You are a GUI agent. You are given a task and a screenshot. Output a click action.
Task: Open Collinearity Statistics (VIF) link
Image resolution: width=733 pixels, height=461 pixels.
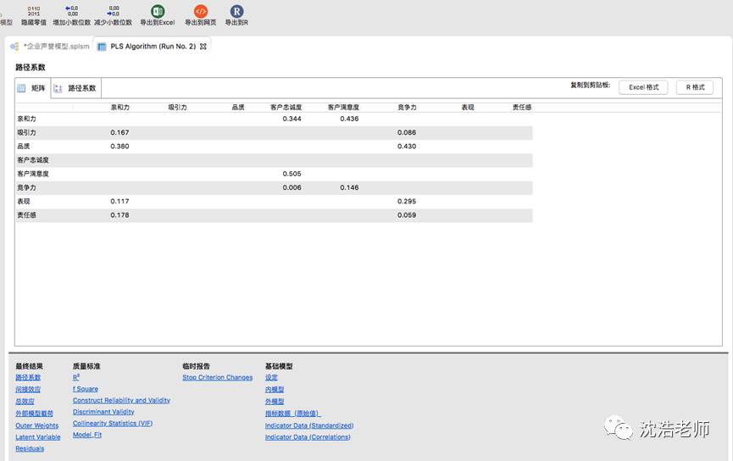point(113,424)
